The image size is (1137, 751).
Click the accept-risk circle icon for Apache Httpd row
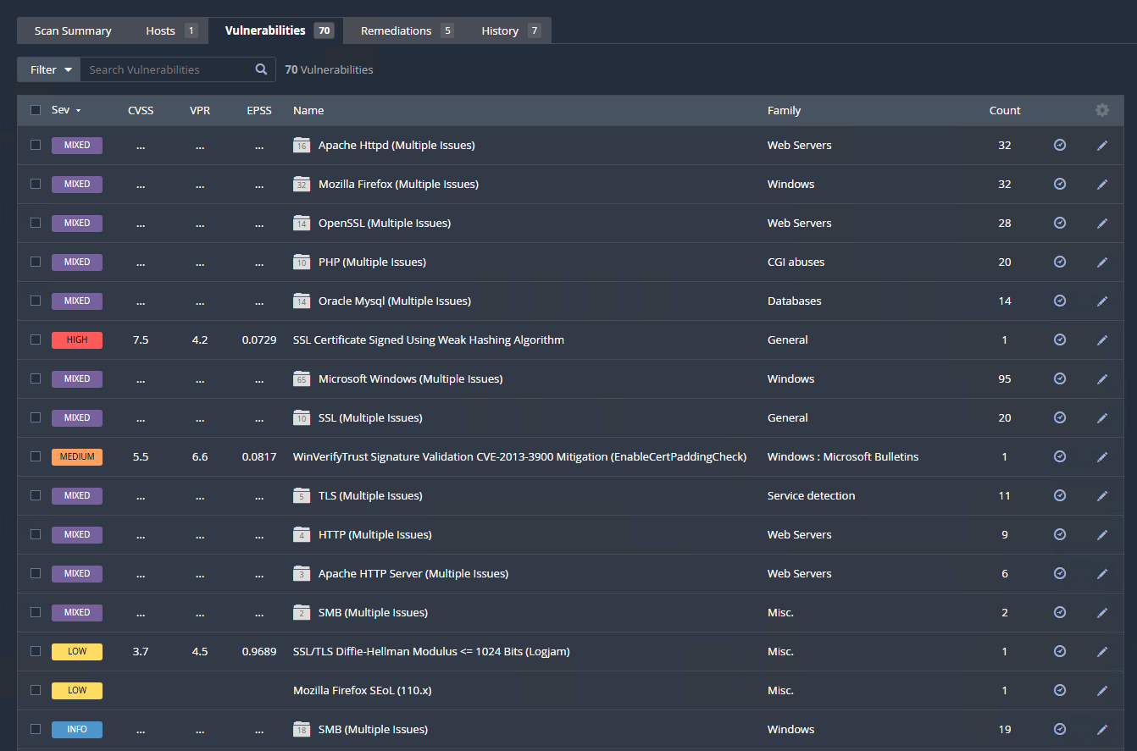pyautogui.click(x=1059, y=145)
